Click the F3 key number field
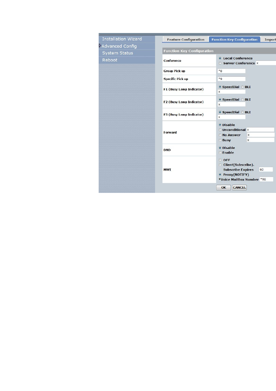The width and height of the screenshot is (276, 391). [x=231, y=117]
